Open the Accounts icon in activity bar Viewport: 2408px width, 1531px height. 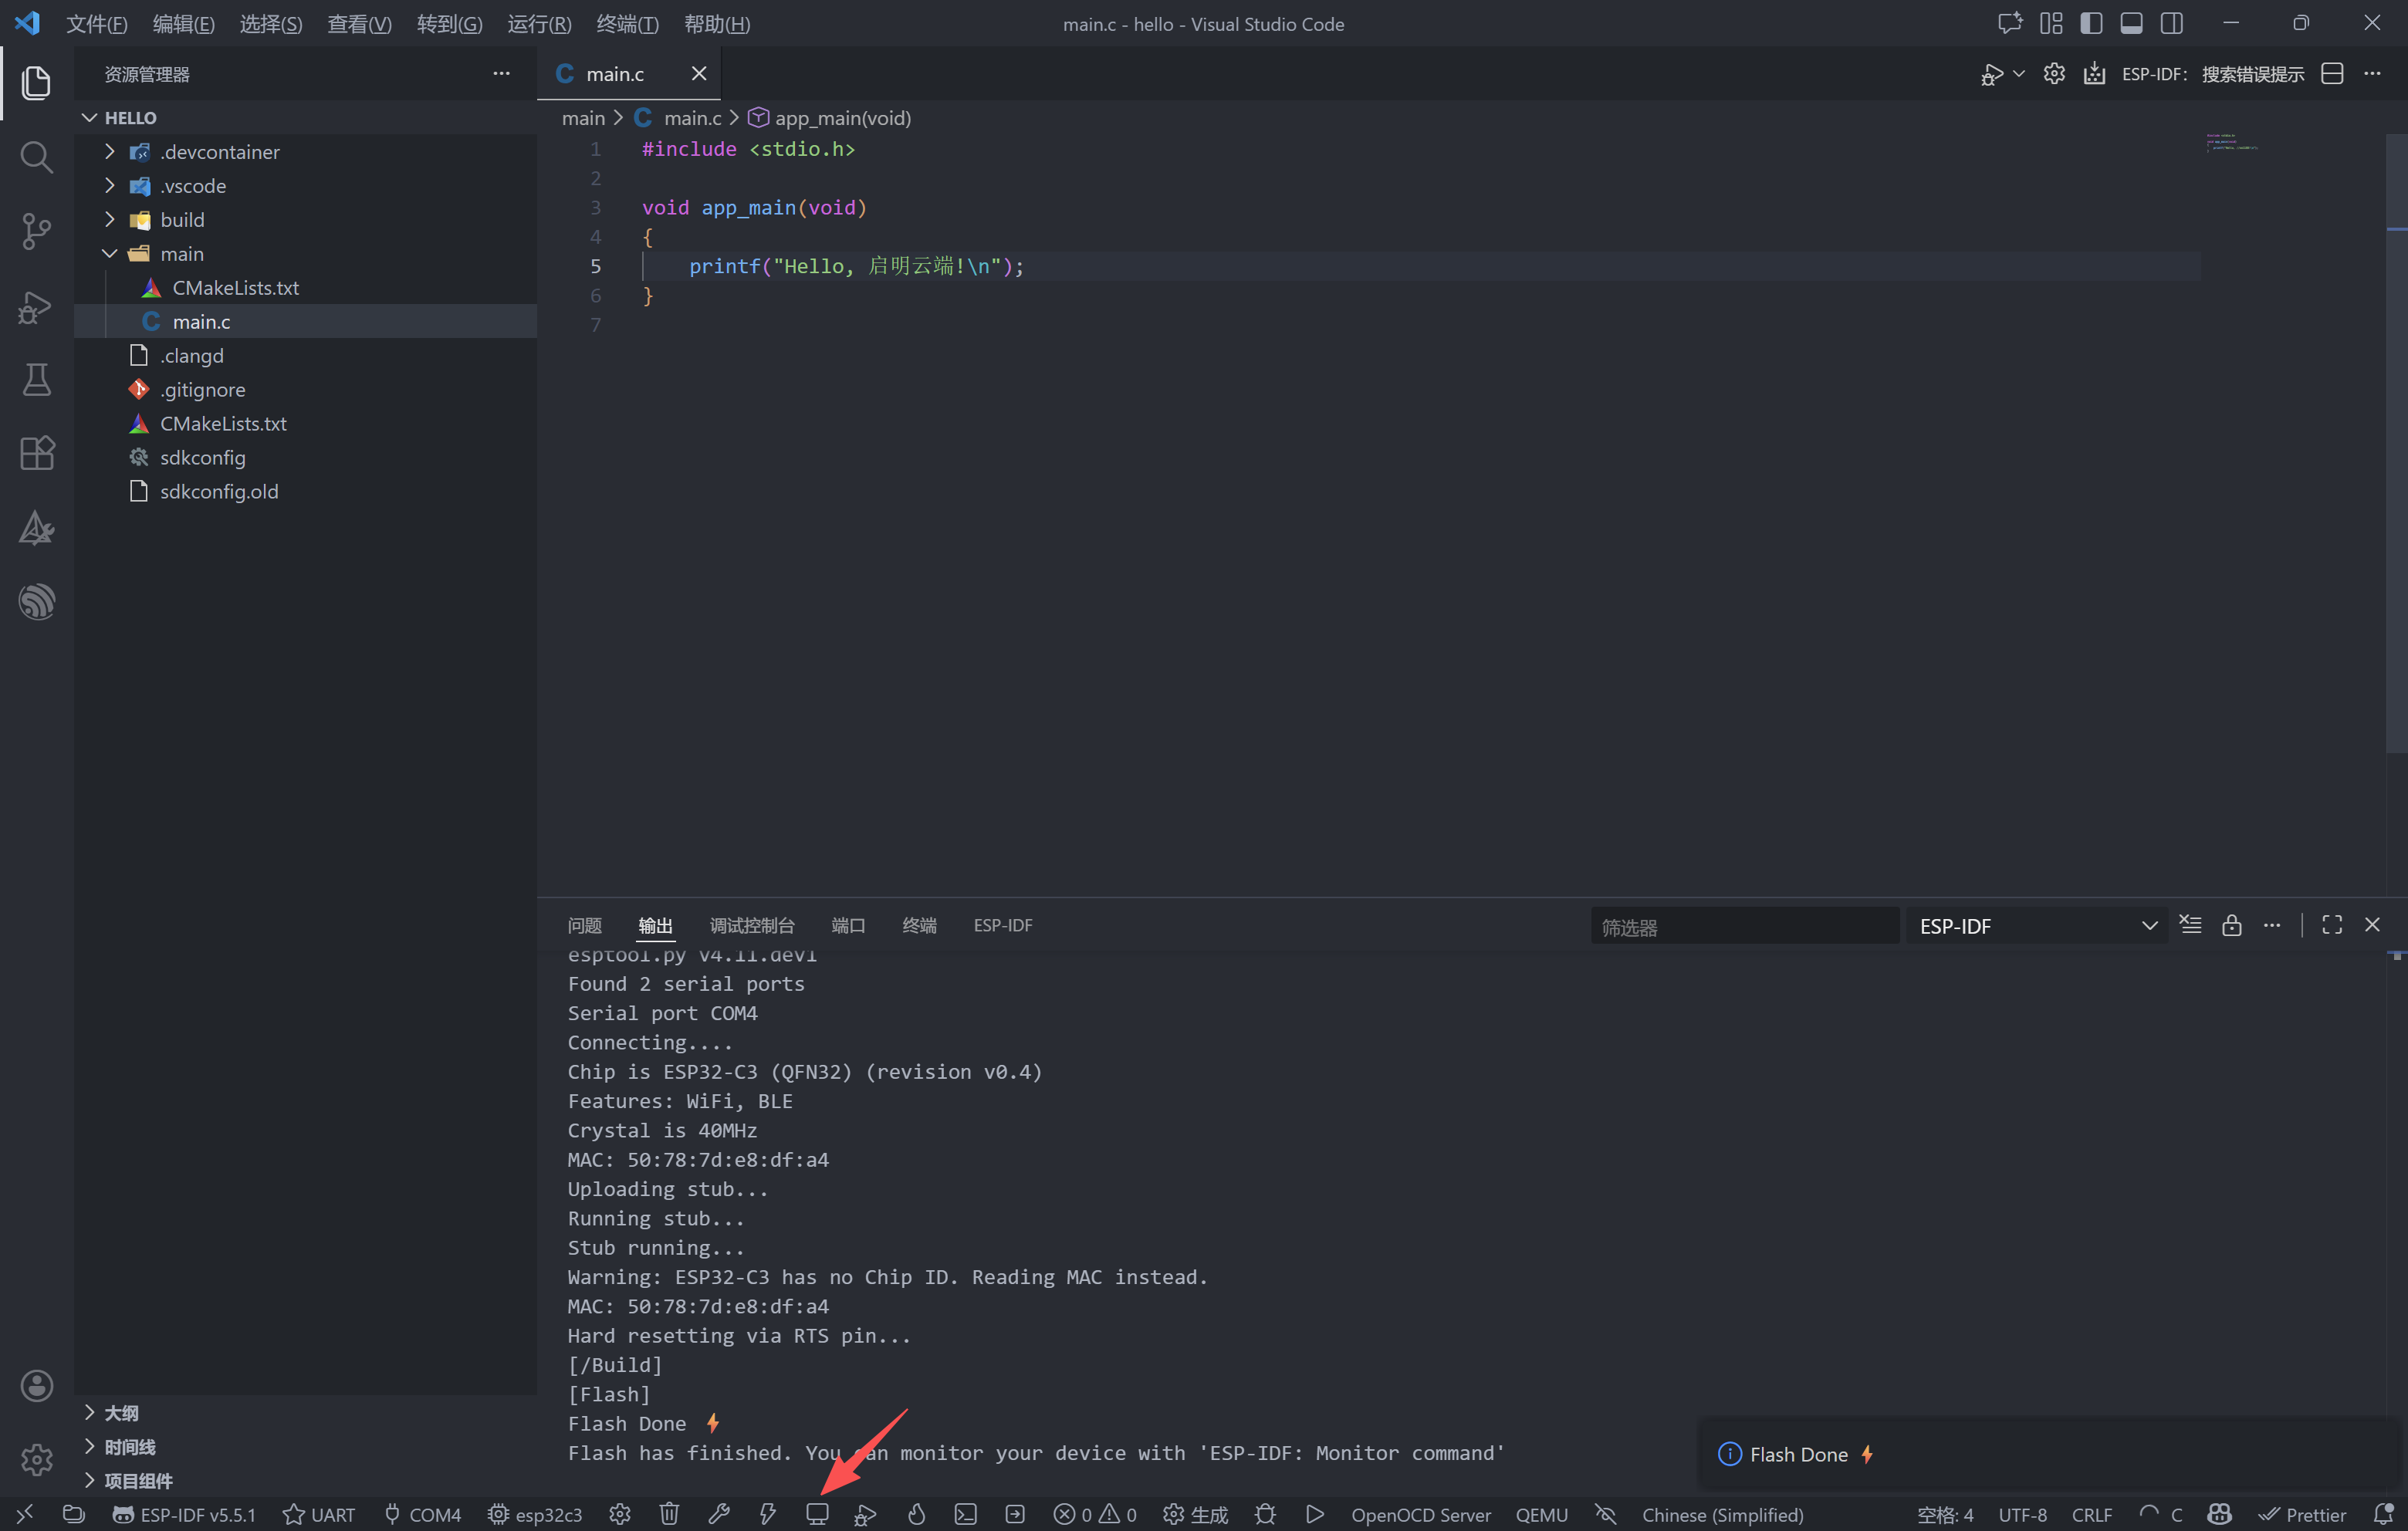[36, 1385]
